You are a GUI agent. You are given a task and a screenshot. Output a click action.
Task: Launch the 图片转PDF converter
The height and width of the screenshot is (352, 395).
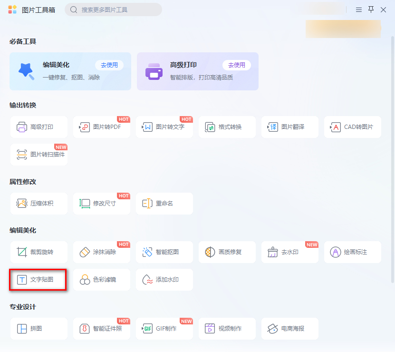(x=101, y=127)
